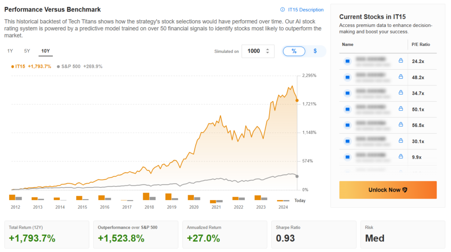Click the lock icon beside 9.9x P/E
451x252 pixels.
[401, 156]
